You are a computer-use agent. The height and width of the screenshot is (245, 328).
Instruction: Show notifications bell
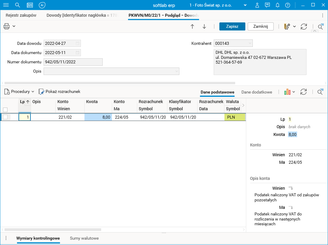click(x=277, y=5)
